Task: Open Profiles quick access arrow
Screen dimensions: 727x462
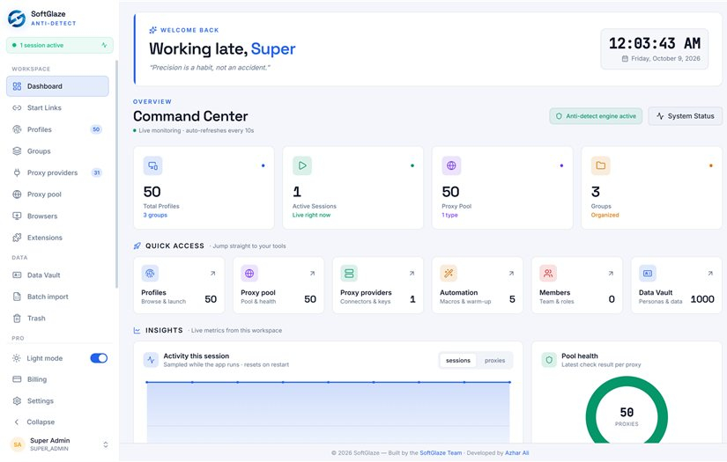Action: (213, 274)
